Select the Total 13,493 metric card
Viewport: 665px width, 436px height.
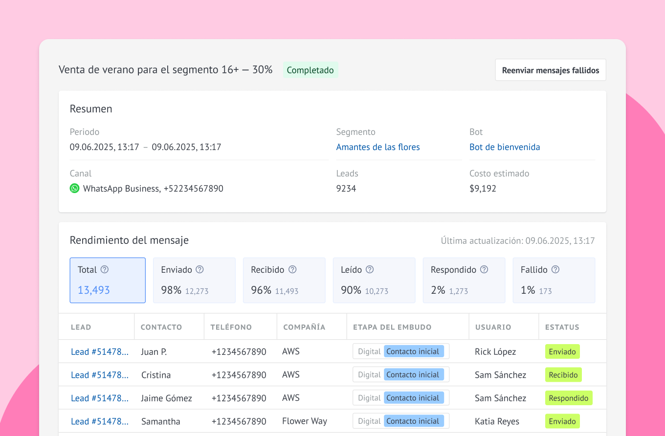pos(108,281)
